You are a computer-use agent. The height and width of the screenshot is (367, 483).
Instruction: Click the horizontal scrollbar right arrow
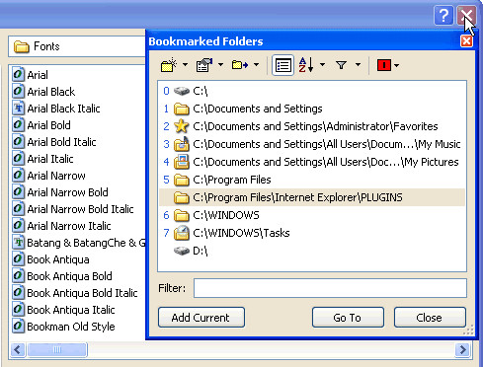463,349
